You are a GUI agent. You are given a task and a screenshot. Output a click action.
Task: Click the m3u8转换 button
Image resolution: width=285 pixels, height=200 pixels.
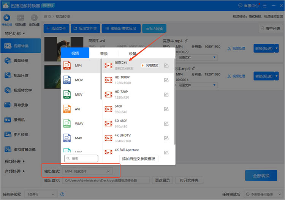coord(154,28)
